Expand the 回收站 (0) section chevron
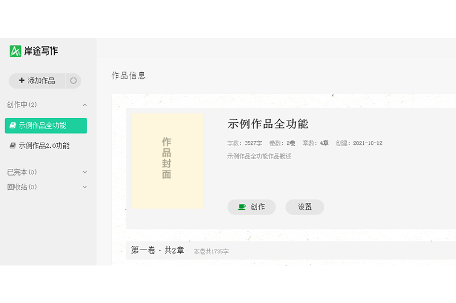The image size is (456, 303). click(x=84, y=187)
